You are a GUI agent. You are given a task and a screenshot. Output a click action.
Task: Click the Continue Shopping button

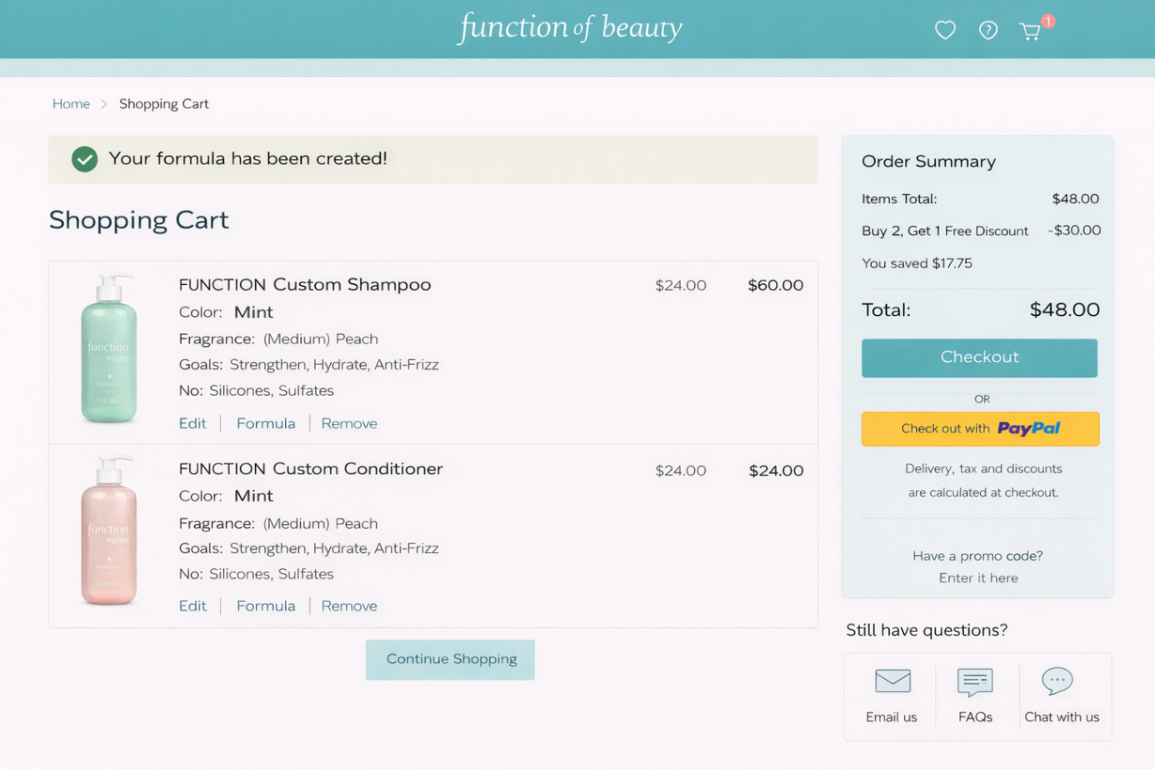pos(450,659)
